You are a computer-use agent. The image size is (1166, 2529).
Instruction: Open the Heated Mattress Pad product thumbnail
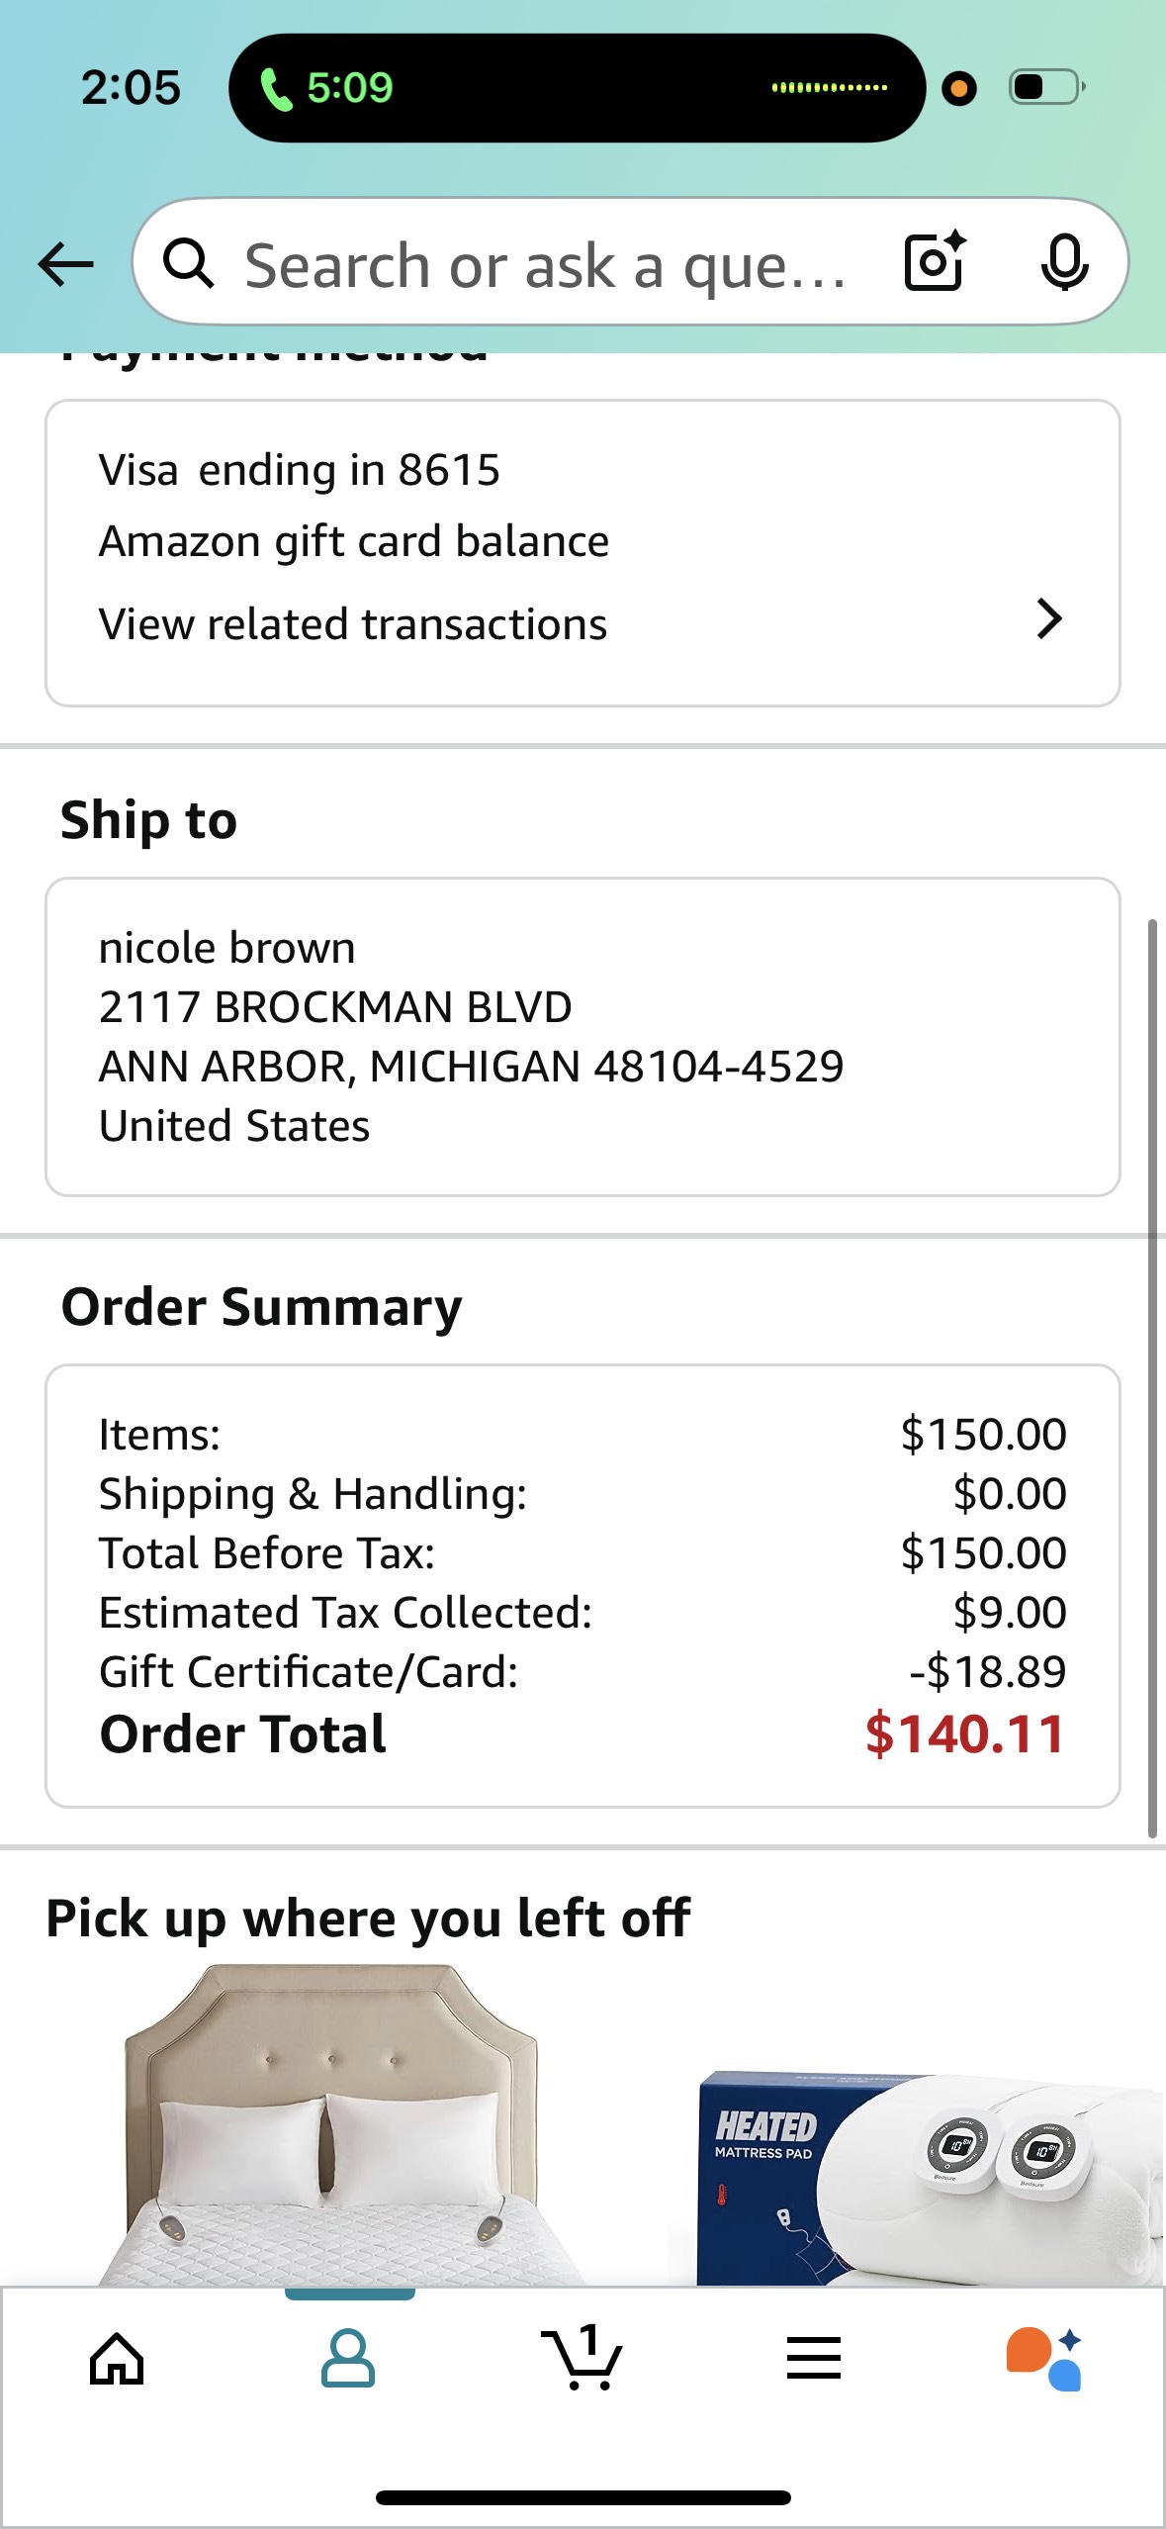917,2177
